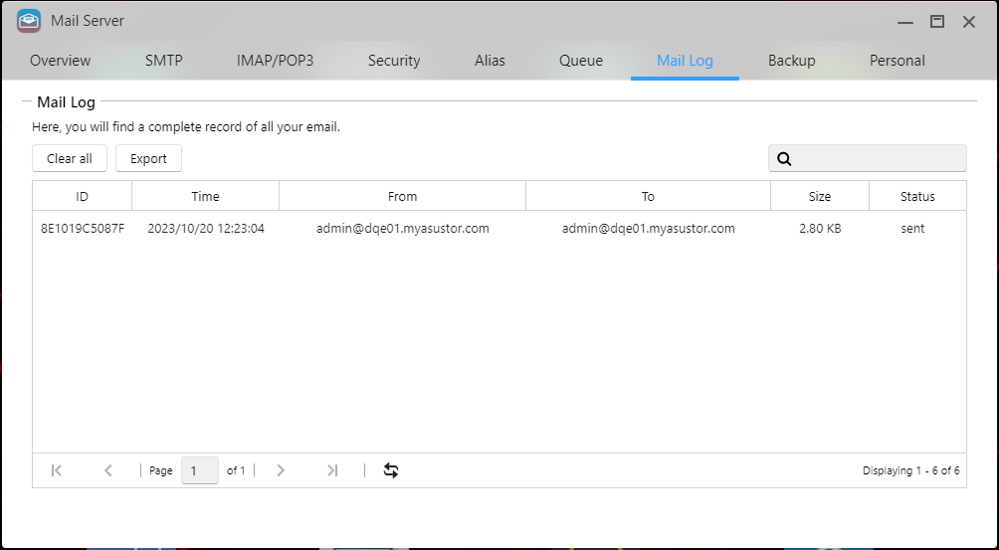
Task: Click the Mail Server app icon
Action: [29, 21]
